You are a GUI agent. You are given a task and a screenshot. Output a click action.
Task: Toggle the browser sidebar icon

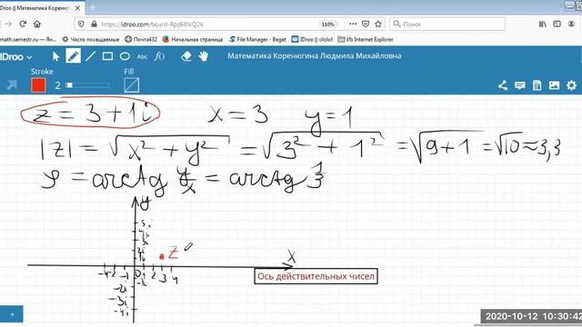pos(557,25)
